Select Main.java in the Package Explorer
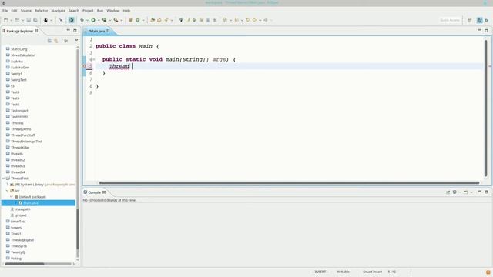 tap(31, 203)
